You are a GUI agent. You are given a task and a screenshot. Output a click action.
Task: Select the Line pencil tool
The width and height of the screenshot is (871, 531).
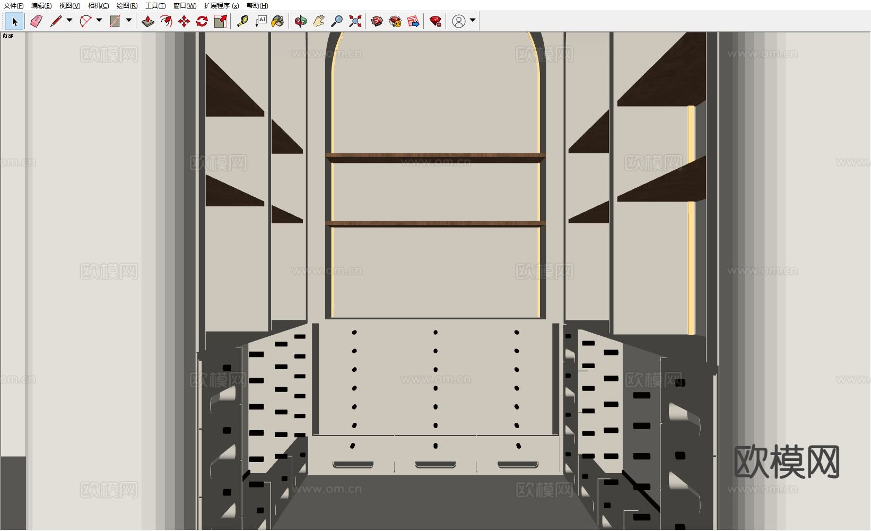(x=56, y=21)
